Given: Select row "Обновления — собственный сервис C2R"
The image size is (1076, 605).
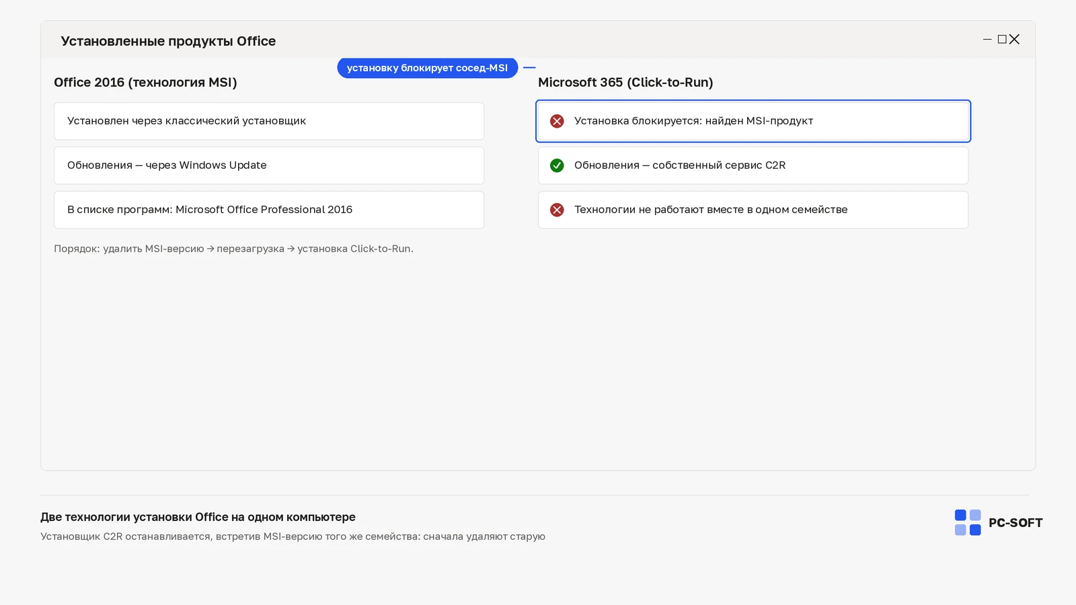Looking at the screenshot, I should [753, 165].
